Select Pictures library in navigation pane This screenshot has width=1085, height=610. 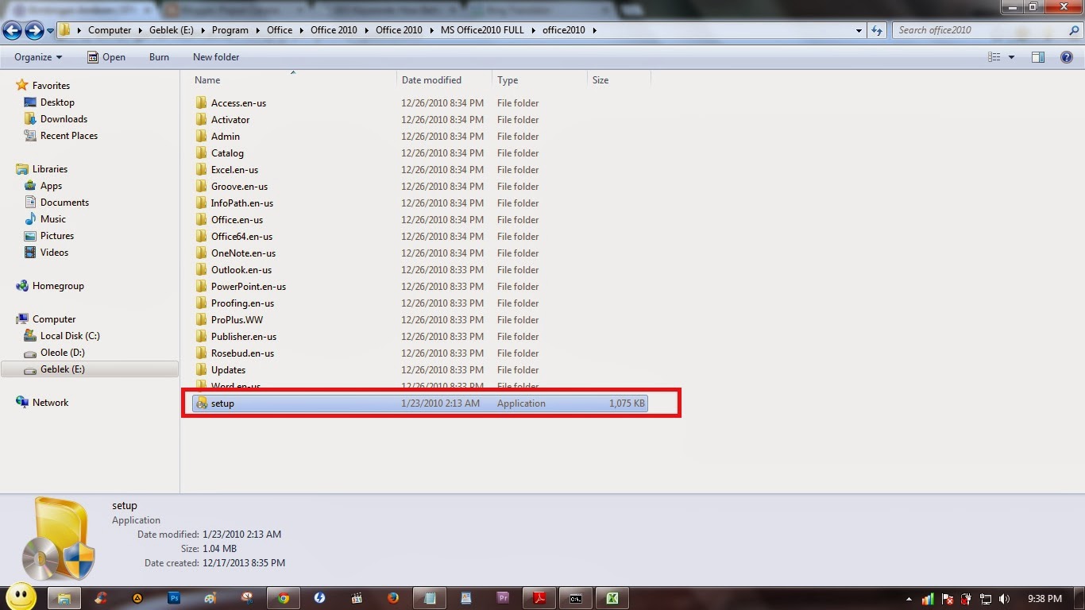(57, 236)
